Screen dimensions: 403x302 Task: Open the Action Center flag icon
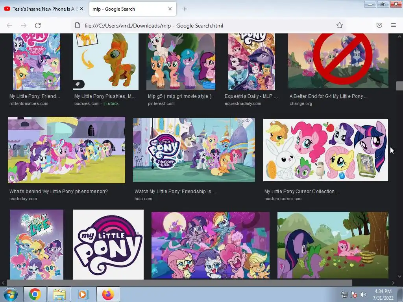point(354,295)
